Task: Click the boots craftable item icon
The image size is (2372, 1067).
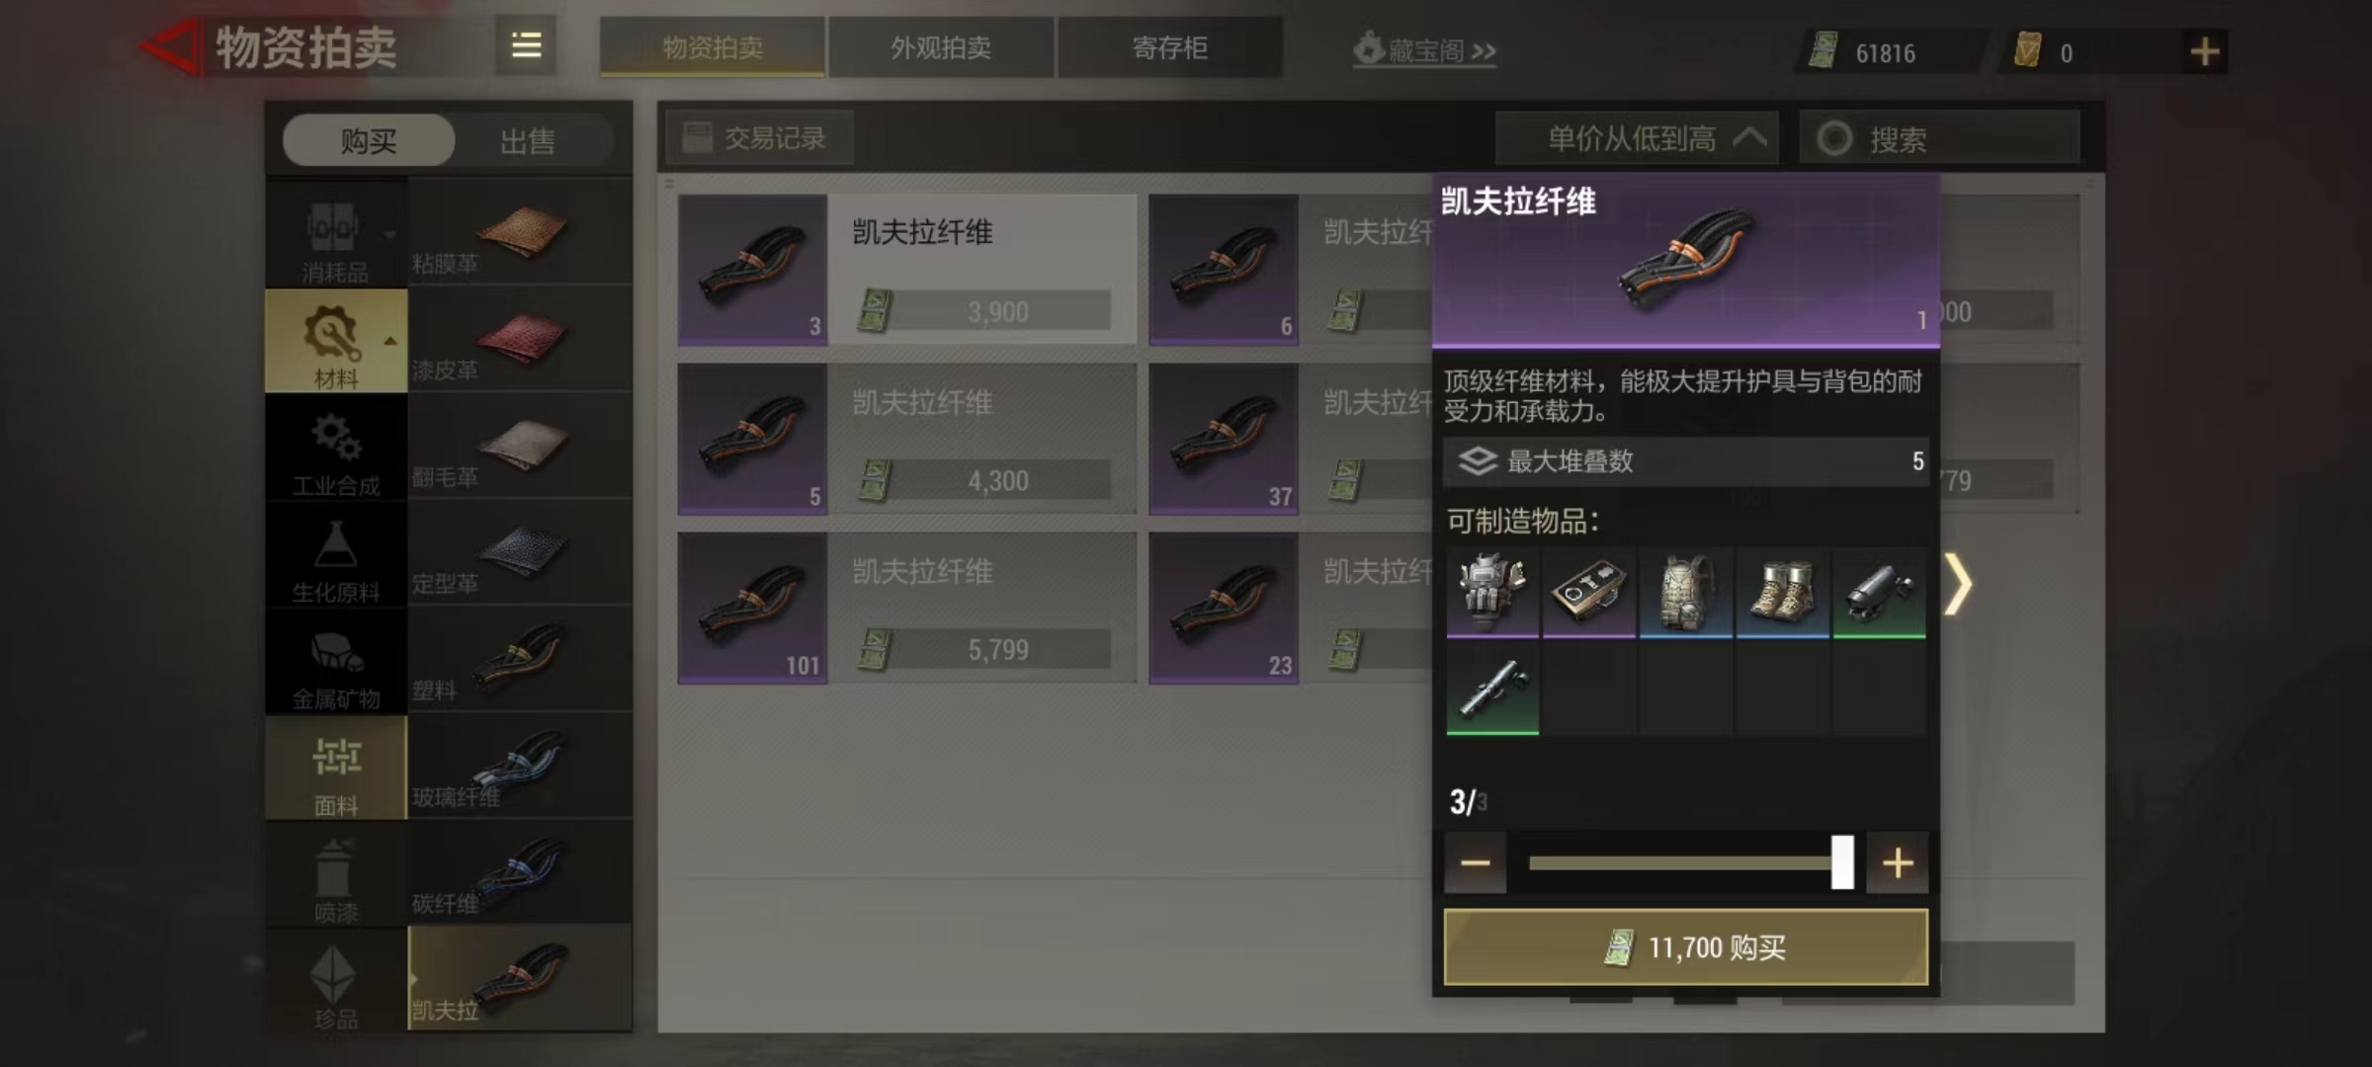Action: [1782, 592]
